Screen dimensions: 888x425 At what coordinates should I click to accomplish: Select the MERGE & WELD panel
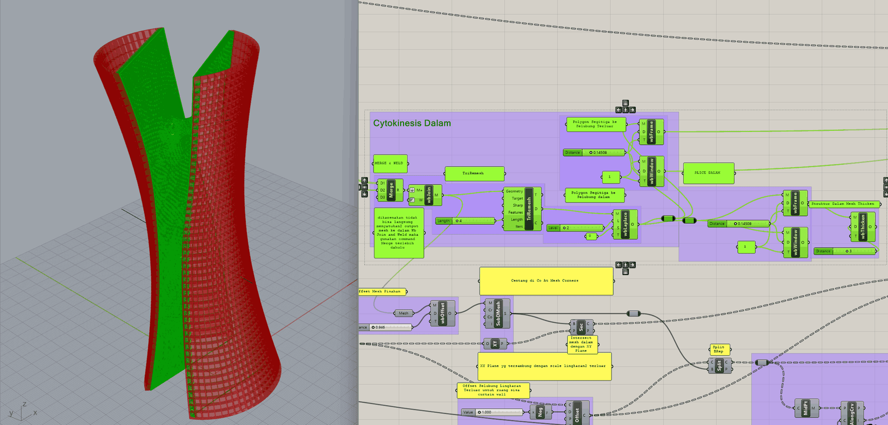(390, 163)
